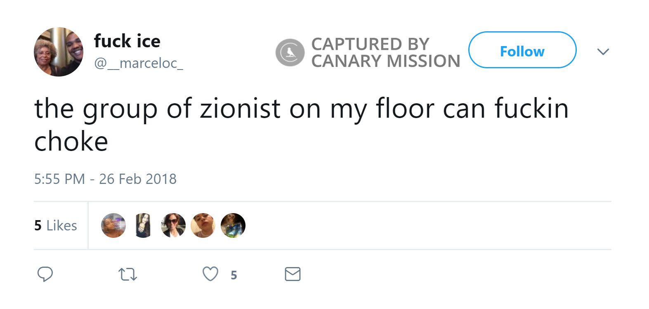Screen dimensions: 649x309
Task: Open the second liker's avatar
Action: point(143,225)
